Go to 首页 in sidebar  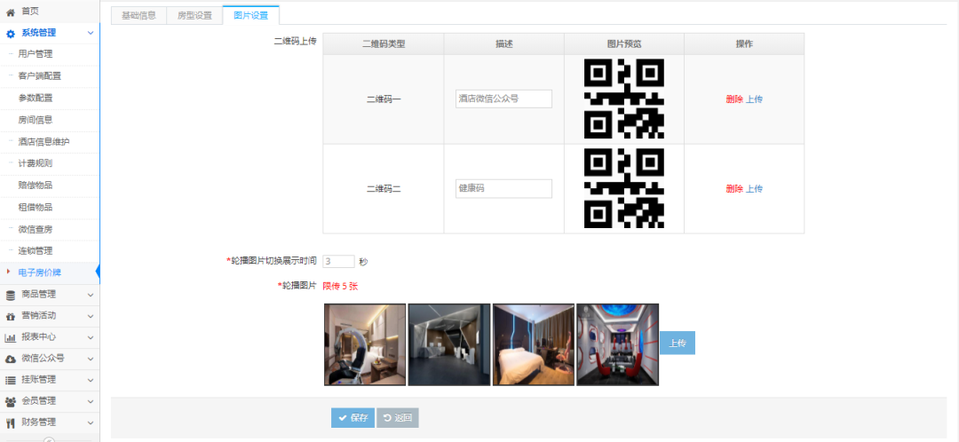30,11
